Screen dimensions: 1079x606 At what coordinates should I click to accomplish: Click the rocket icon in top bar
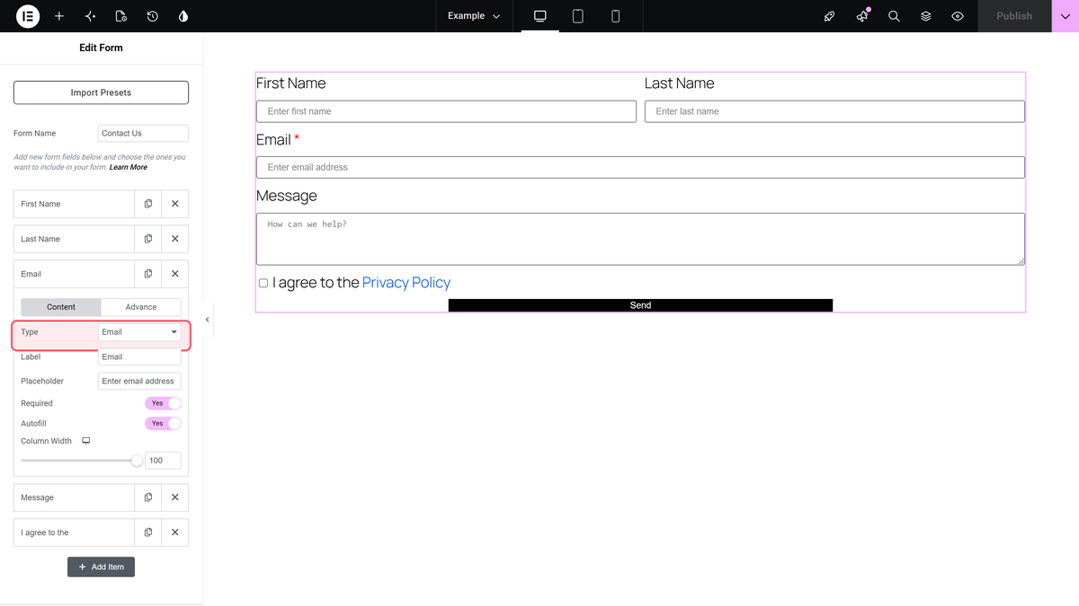830,16
